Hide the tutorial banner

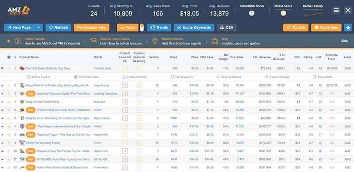click(344, 41)
